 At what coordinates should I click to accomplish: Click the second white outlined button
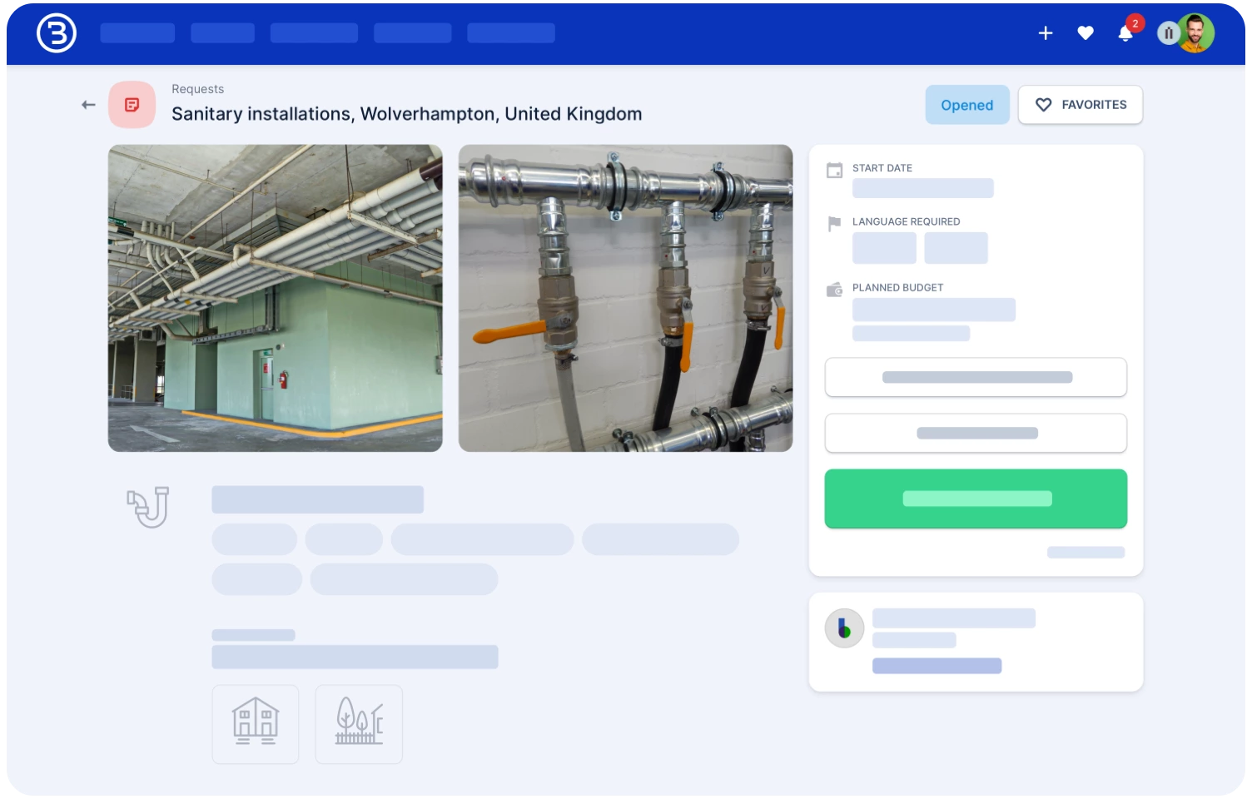976,433
